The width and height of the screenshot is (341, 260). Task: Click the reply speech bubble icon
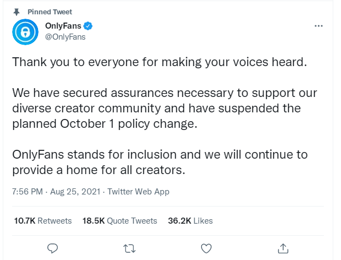click(53, 247)
